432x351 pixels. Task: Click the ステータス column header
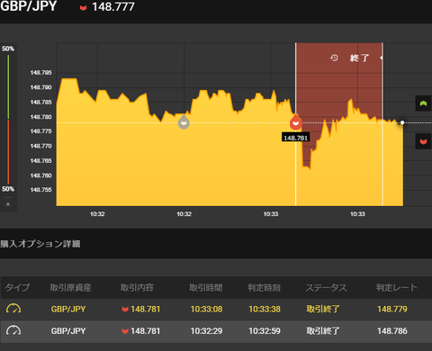click(x=326, y=287)
